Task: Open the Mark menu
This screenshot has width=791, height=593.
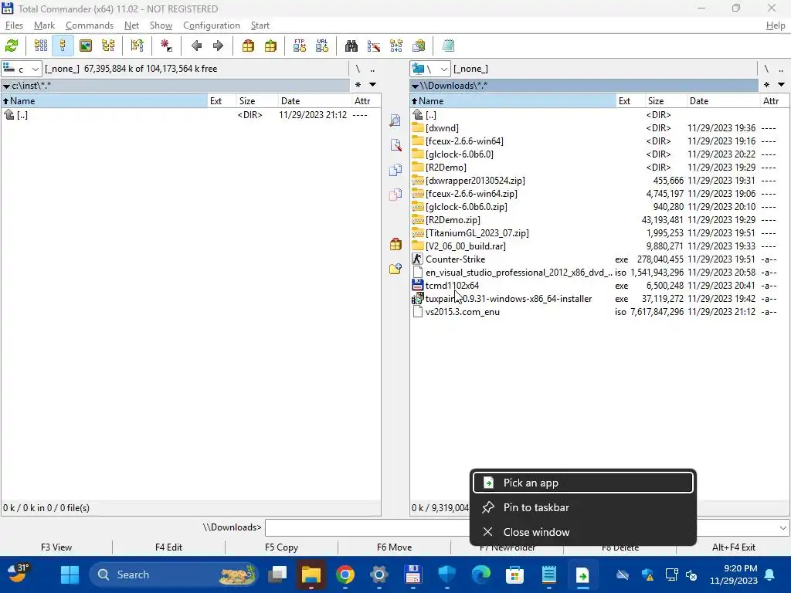Action: coord(44,25)
